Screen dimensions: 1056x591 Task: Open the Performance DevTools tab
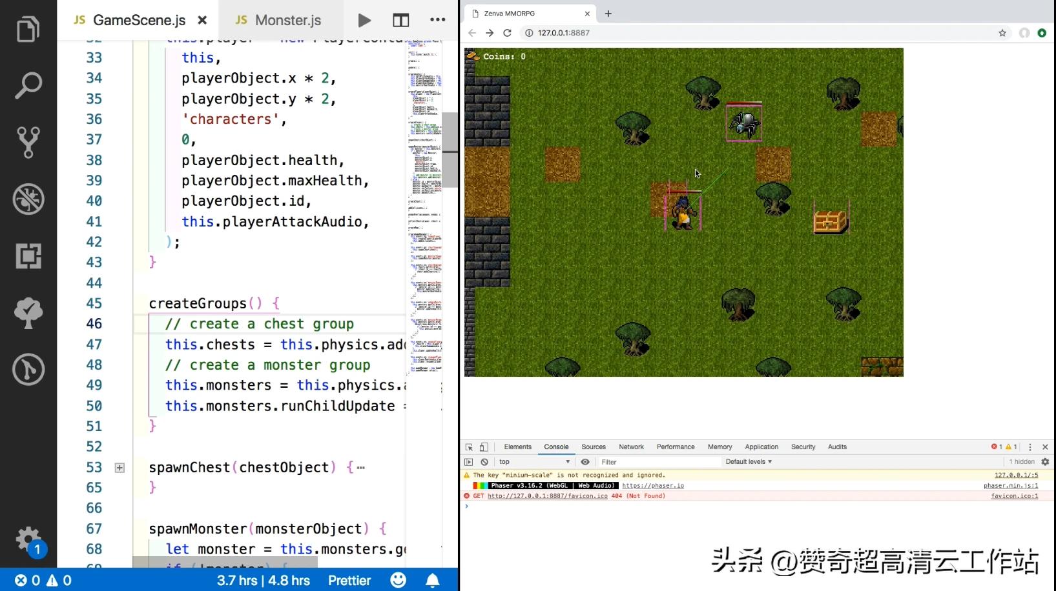click(x=676, y=447)
